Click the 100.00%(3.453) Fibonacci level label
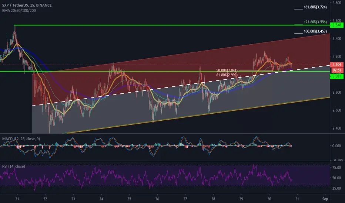The height and width of the screenshot is (203, 345). coord(315,31)
